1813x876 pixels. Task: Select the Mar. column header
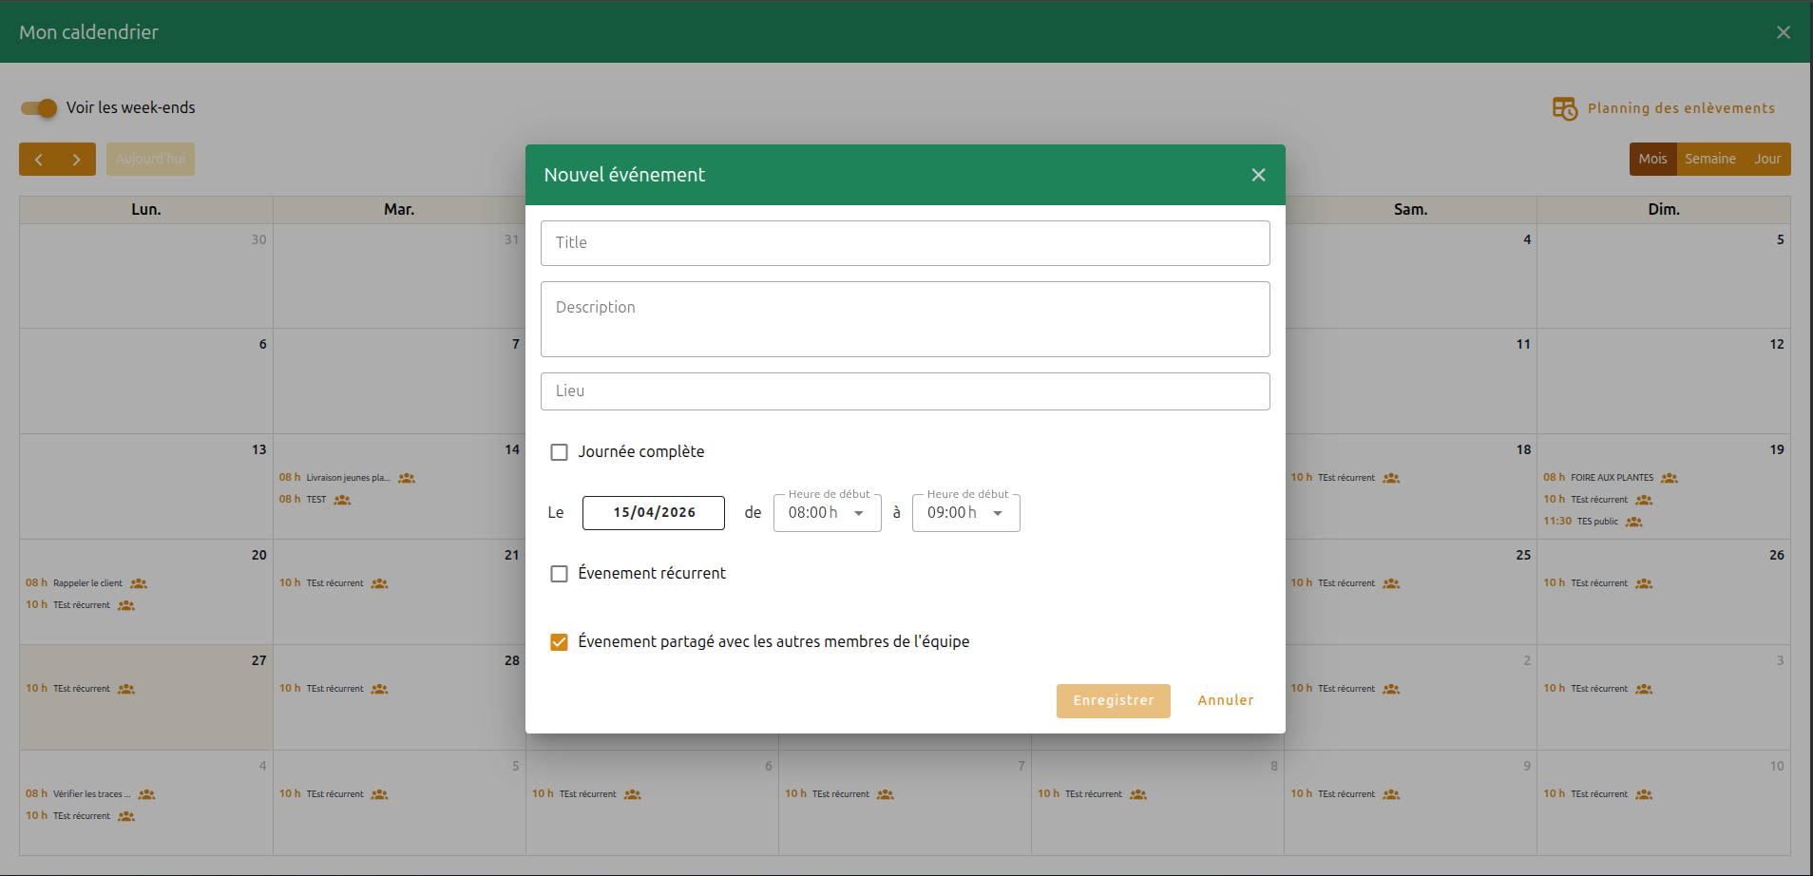click(x=399, y=210)
